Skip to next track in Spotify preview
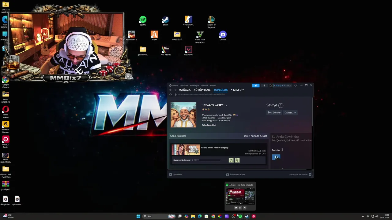The height and width of the screenshot is (220, 392). [x=244, y=208]
